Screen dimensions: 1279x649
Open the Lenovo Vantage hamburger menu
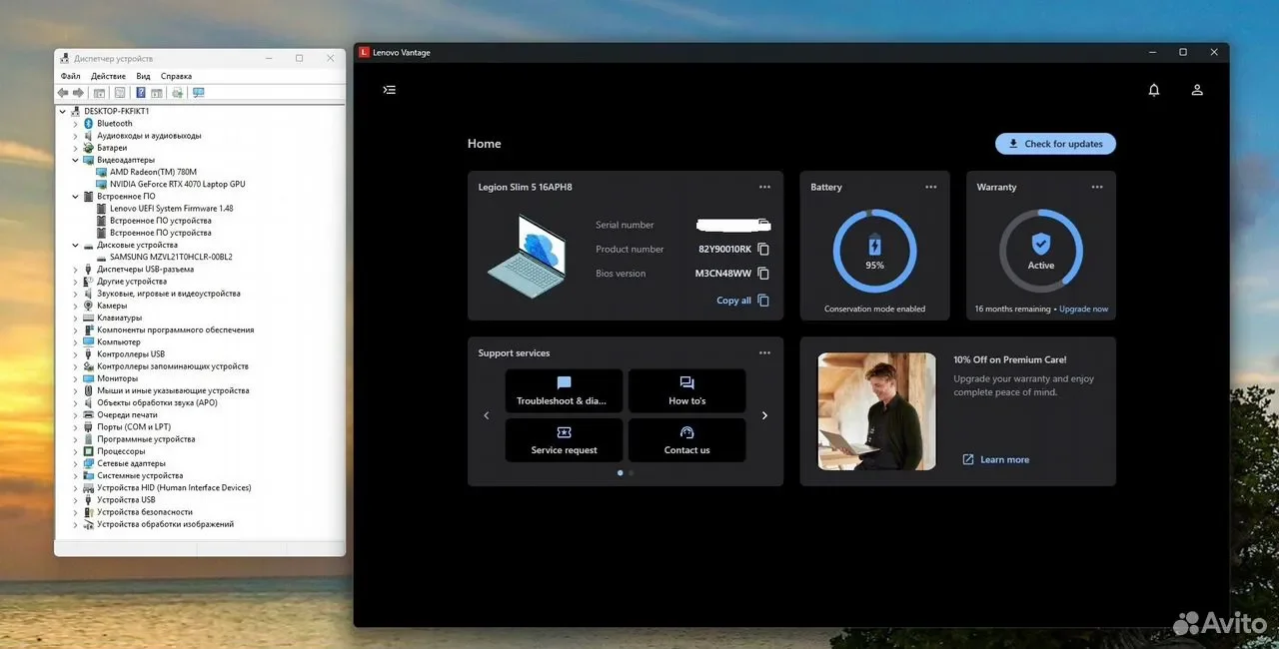point(390,90)
